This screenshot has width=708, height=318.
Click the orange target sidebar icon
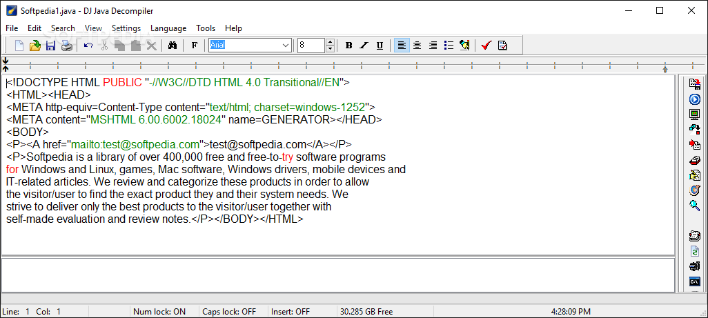pos(695,190)
